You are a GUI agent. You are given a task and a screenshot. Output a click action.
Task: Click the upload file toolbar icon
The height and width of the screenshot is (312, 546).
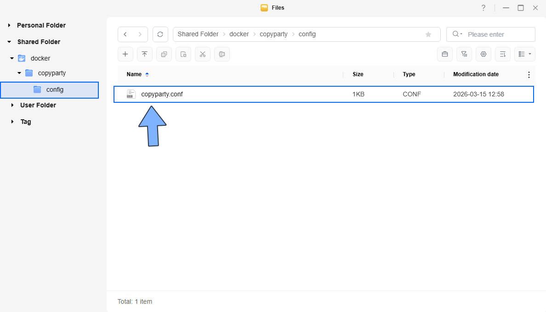click(144, 54)
